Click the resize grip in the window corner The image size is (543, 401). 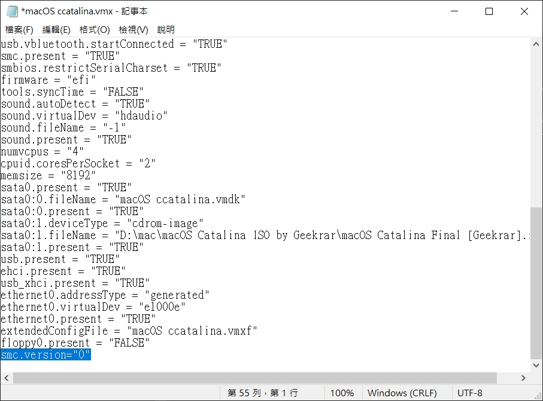pyautogui.click(x=537, y=395)
